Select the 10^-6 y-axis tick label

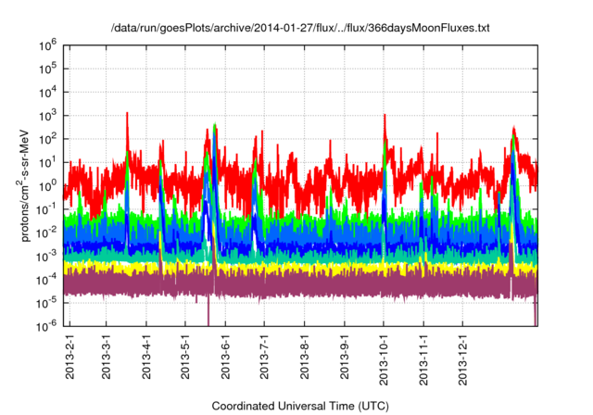coord(46,326)
